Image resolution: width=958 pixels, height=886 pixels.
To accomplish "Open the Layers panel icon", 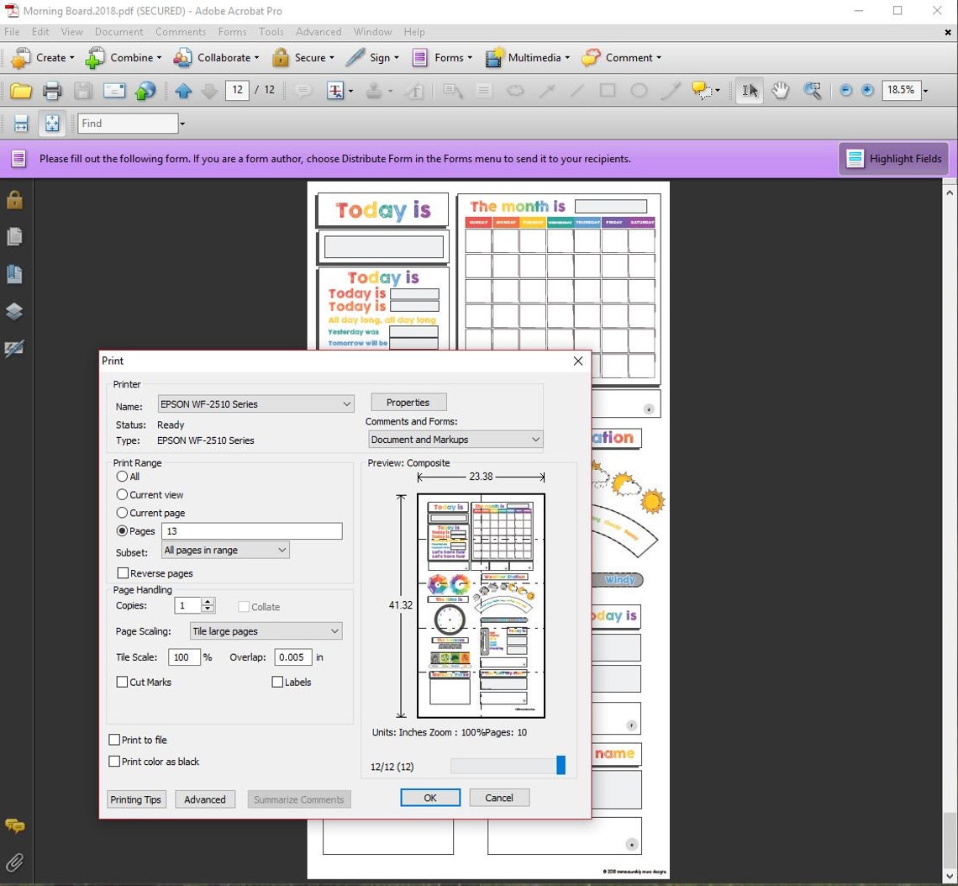I will [14, 312].
